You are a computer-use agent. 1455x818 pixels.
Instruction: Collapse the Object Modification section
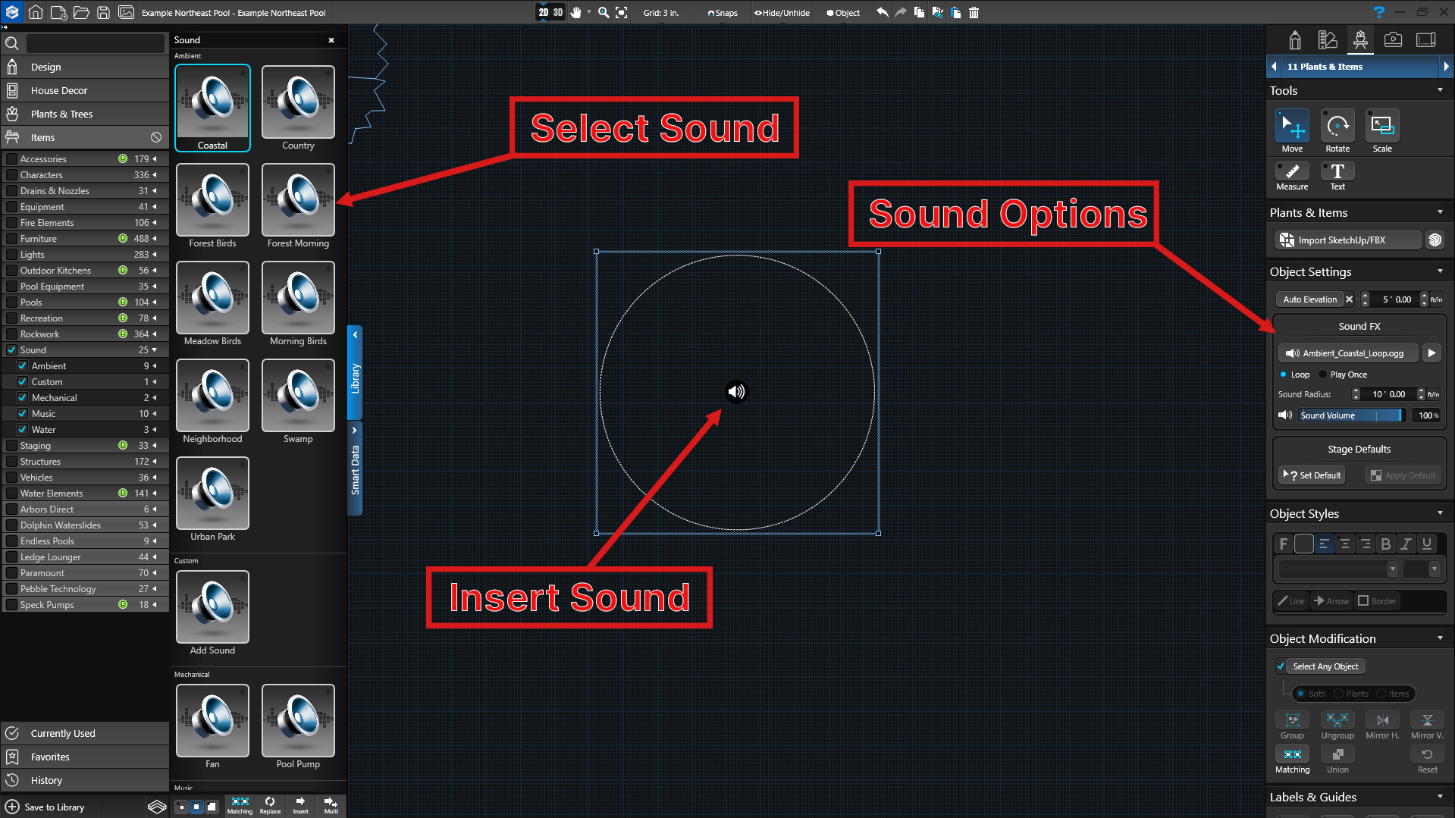click(1440, 638)
